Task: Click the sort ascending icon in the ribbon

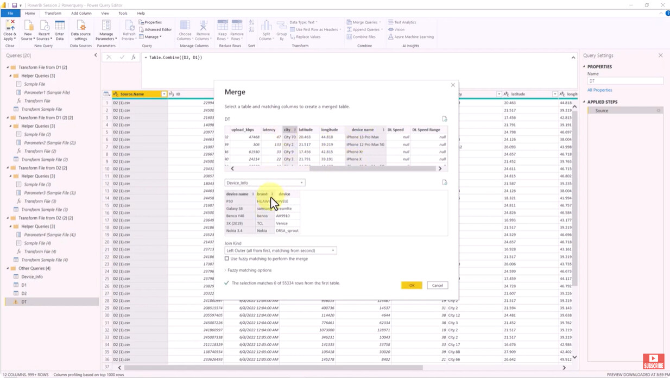Action: click(251, 23)
